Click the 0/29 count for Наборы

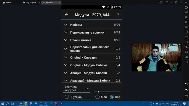click(117, 25)
